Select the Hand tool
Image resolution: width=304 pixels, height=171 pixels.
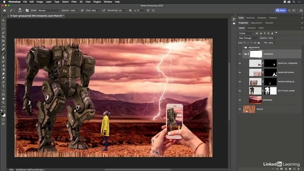point(3,98)
